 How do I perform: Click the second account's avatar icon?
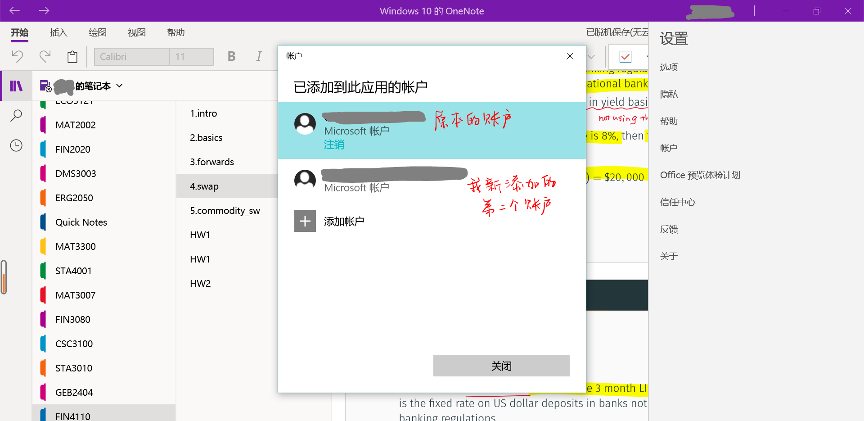point(305,181)
